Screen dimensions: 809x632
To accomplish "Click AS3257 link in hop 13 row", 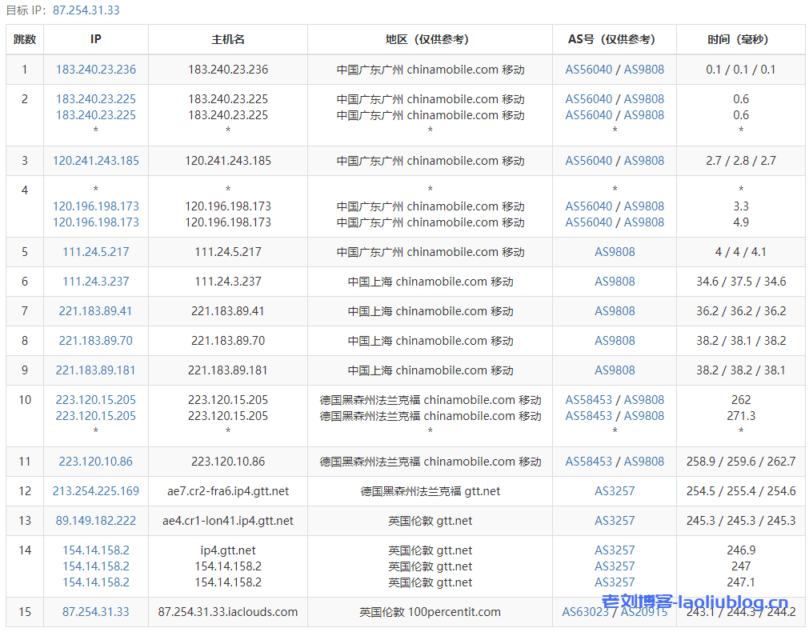I will click(615, 521).
